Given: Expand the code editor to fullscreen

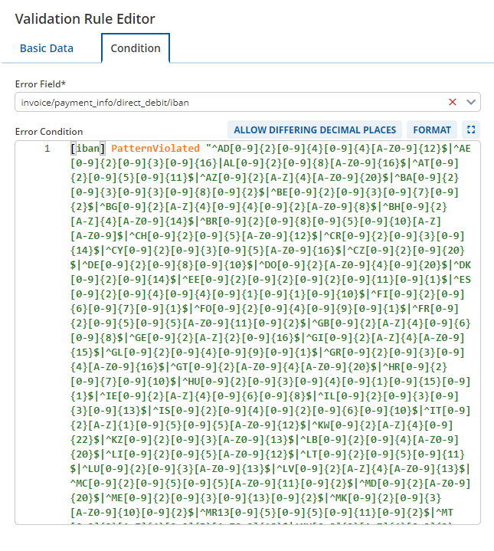Looking at the screenshot, I should pyautogui.click(x=471, y=130).
